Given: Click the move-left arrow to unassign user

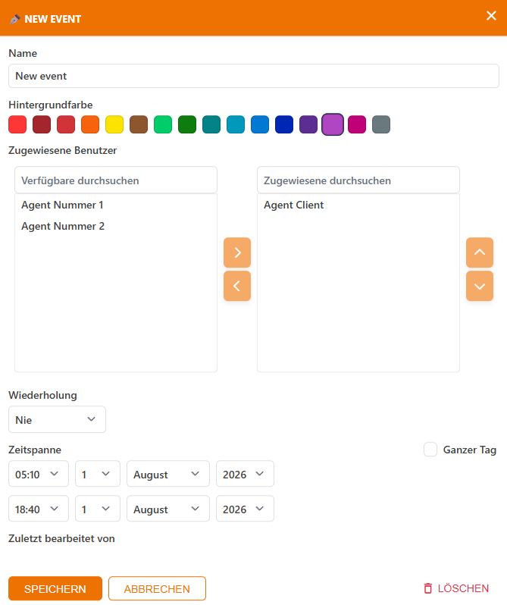Looking at the screenshot, I should [237, 286].
